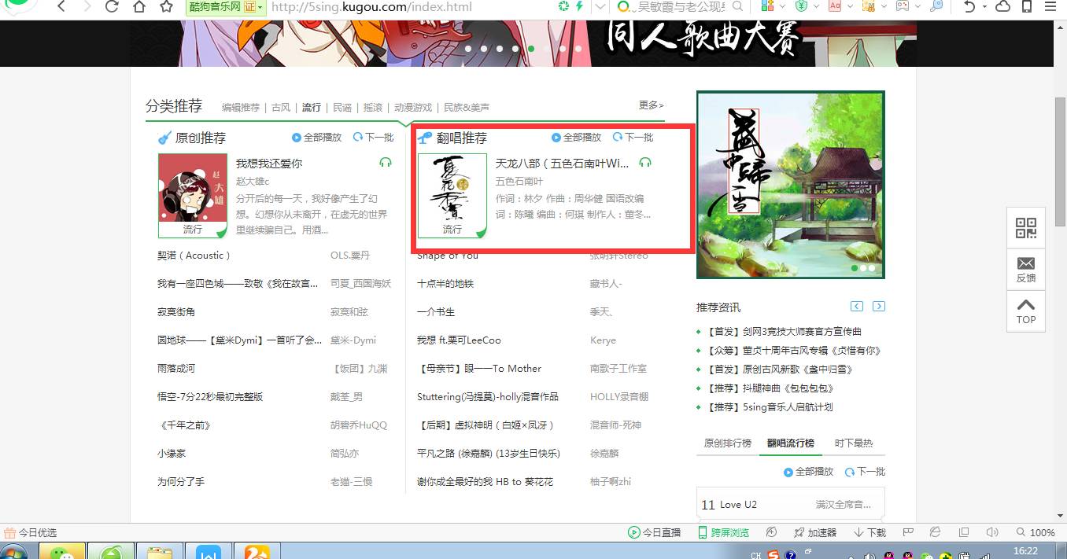Open 盏中归雪 poster image
The width and height of the screenshot is (1067, 559).
click(791, 185)
